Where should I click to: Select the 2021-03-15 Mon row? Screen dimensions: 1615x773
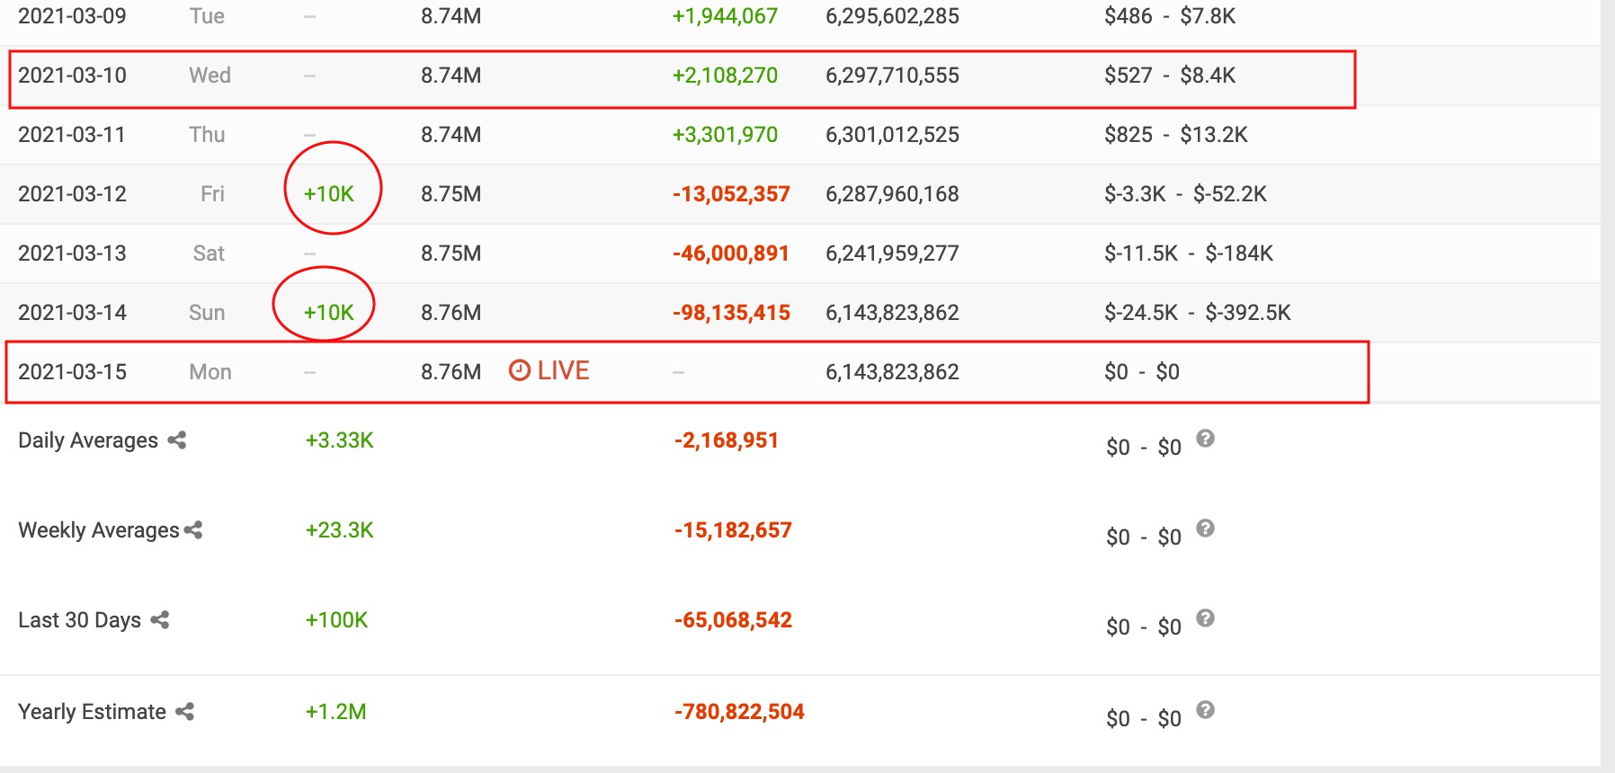click(687, 372)
